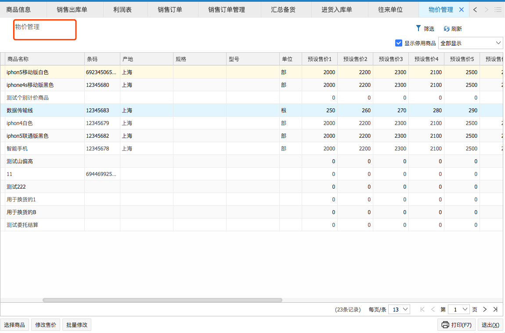The height and width of the screenshot is (333, 505).
Task: Click the 批量修改 button
Action: pyautogui.click(x=77, y=325)
